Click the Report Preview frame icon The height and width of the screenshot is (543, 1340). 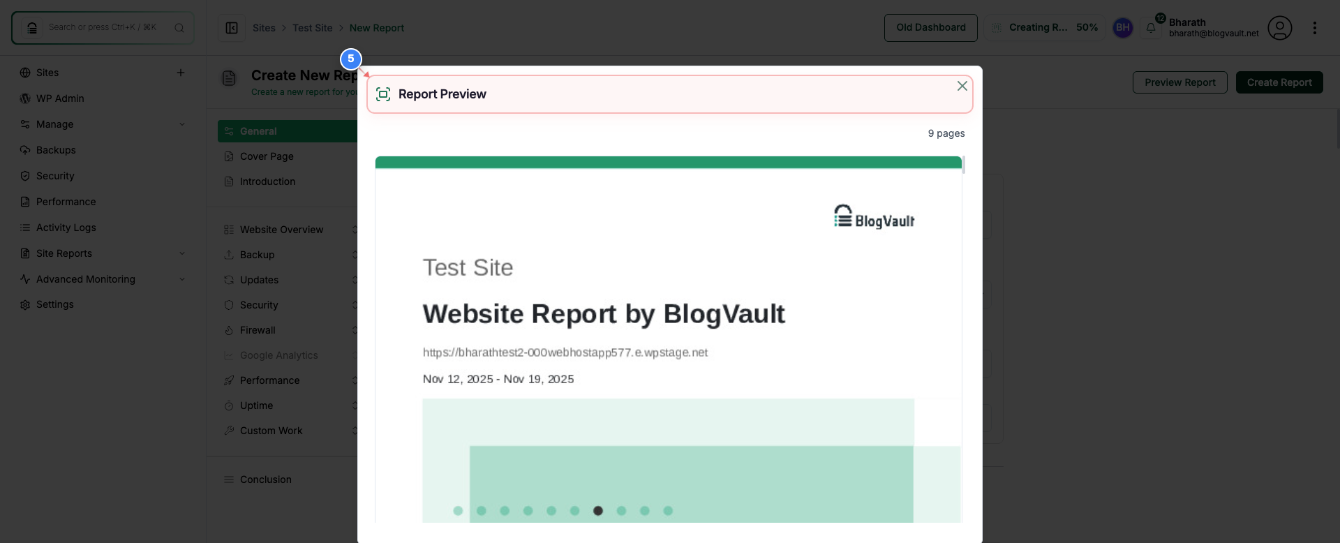[x=383, y=94]
